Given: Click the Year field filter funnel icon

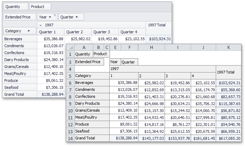Looking at the screenshot, I should 55,16.
